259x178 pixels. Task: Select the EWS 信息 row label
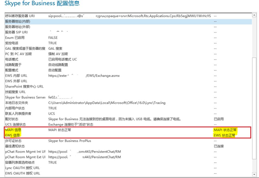point(12,136)
